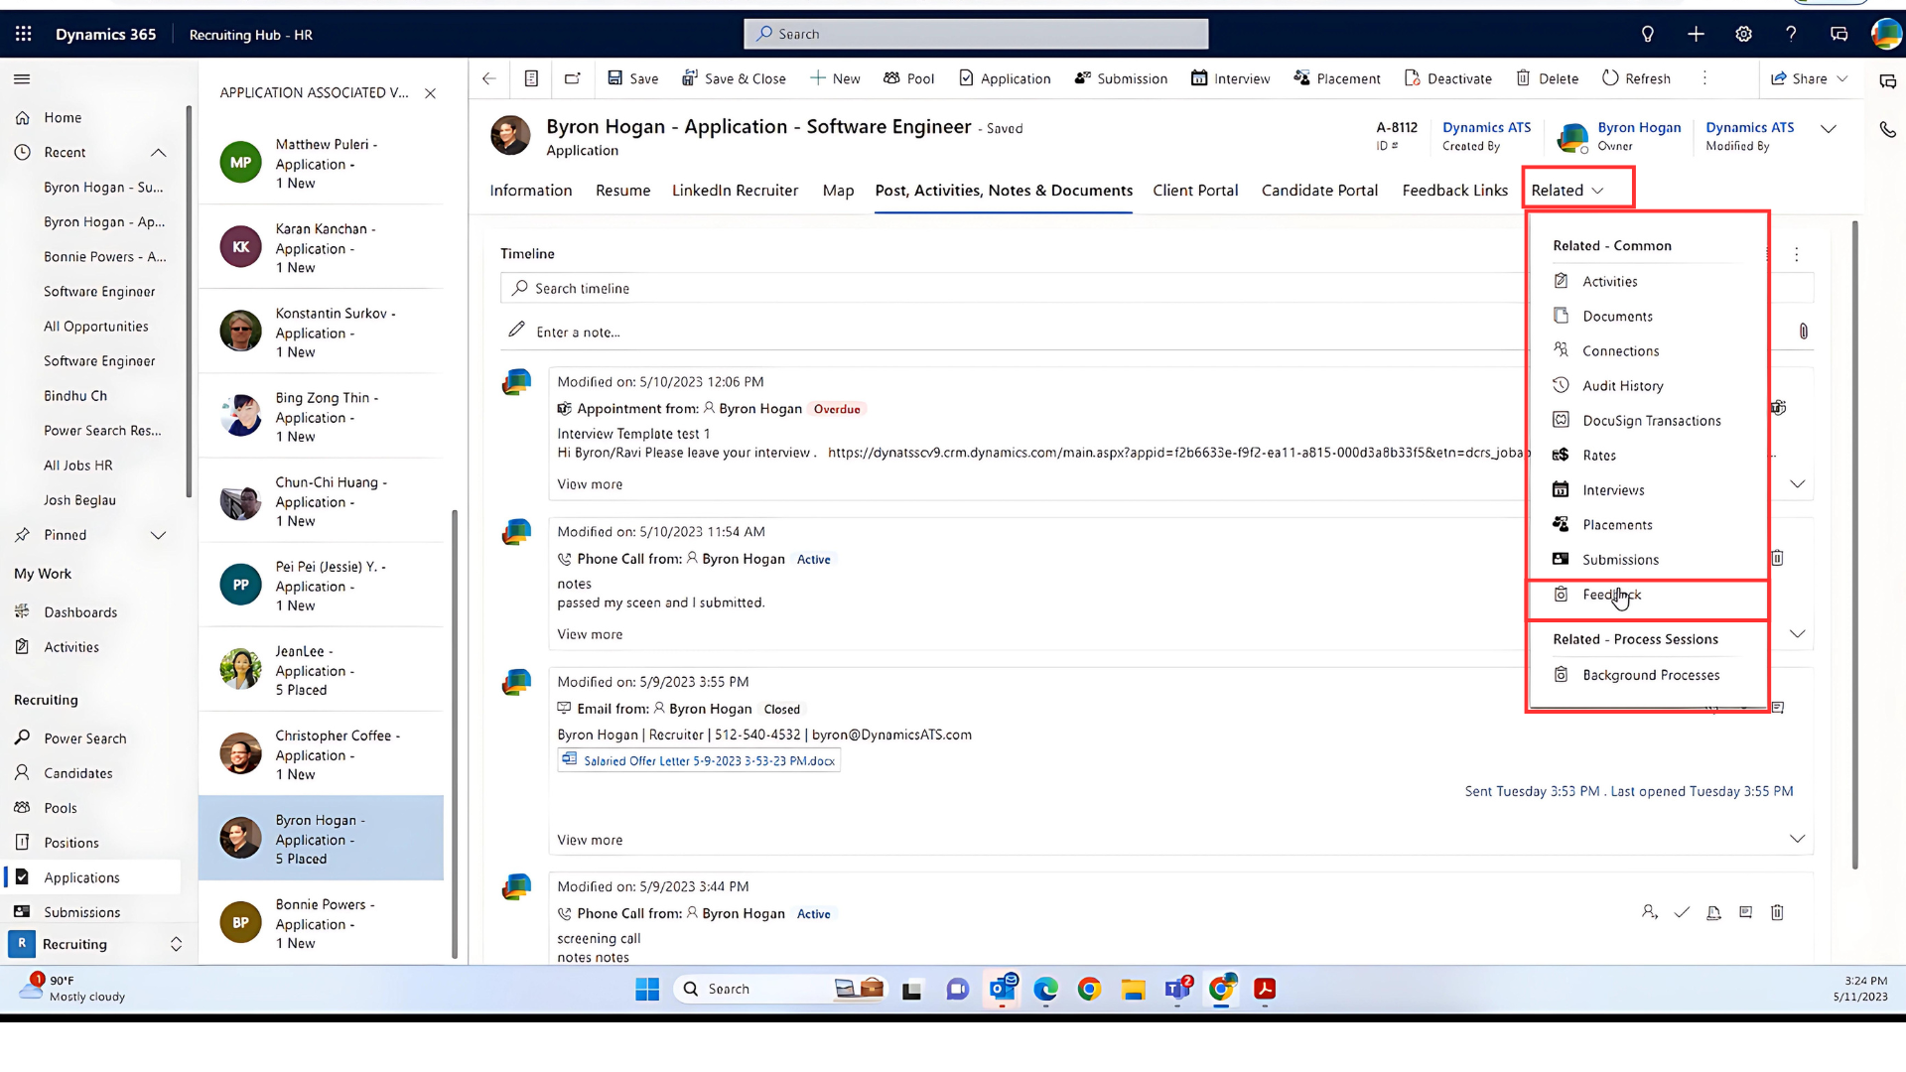Assign the screening call activity person icon
This screenshot has height=1072, width=1906.
(x=1649, y=912)
